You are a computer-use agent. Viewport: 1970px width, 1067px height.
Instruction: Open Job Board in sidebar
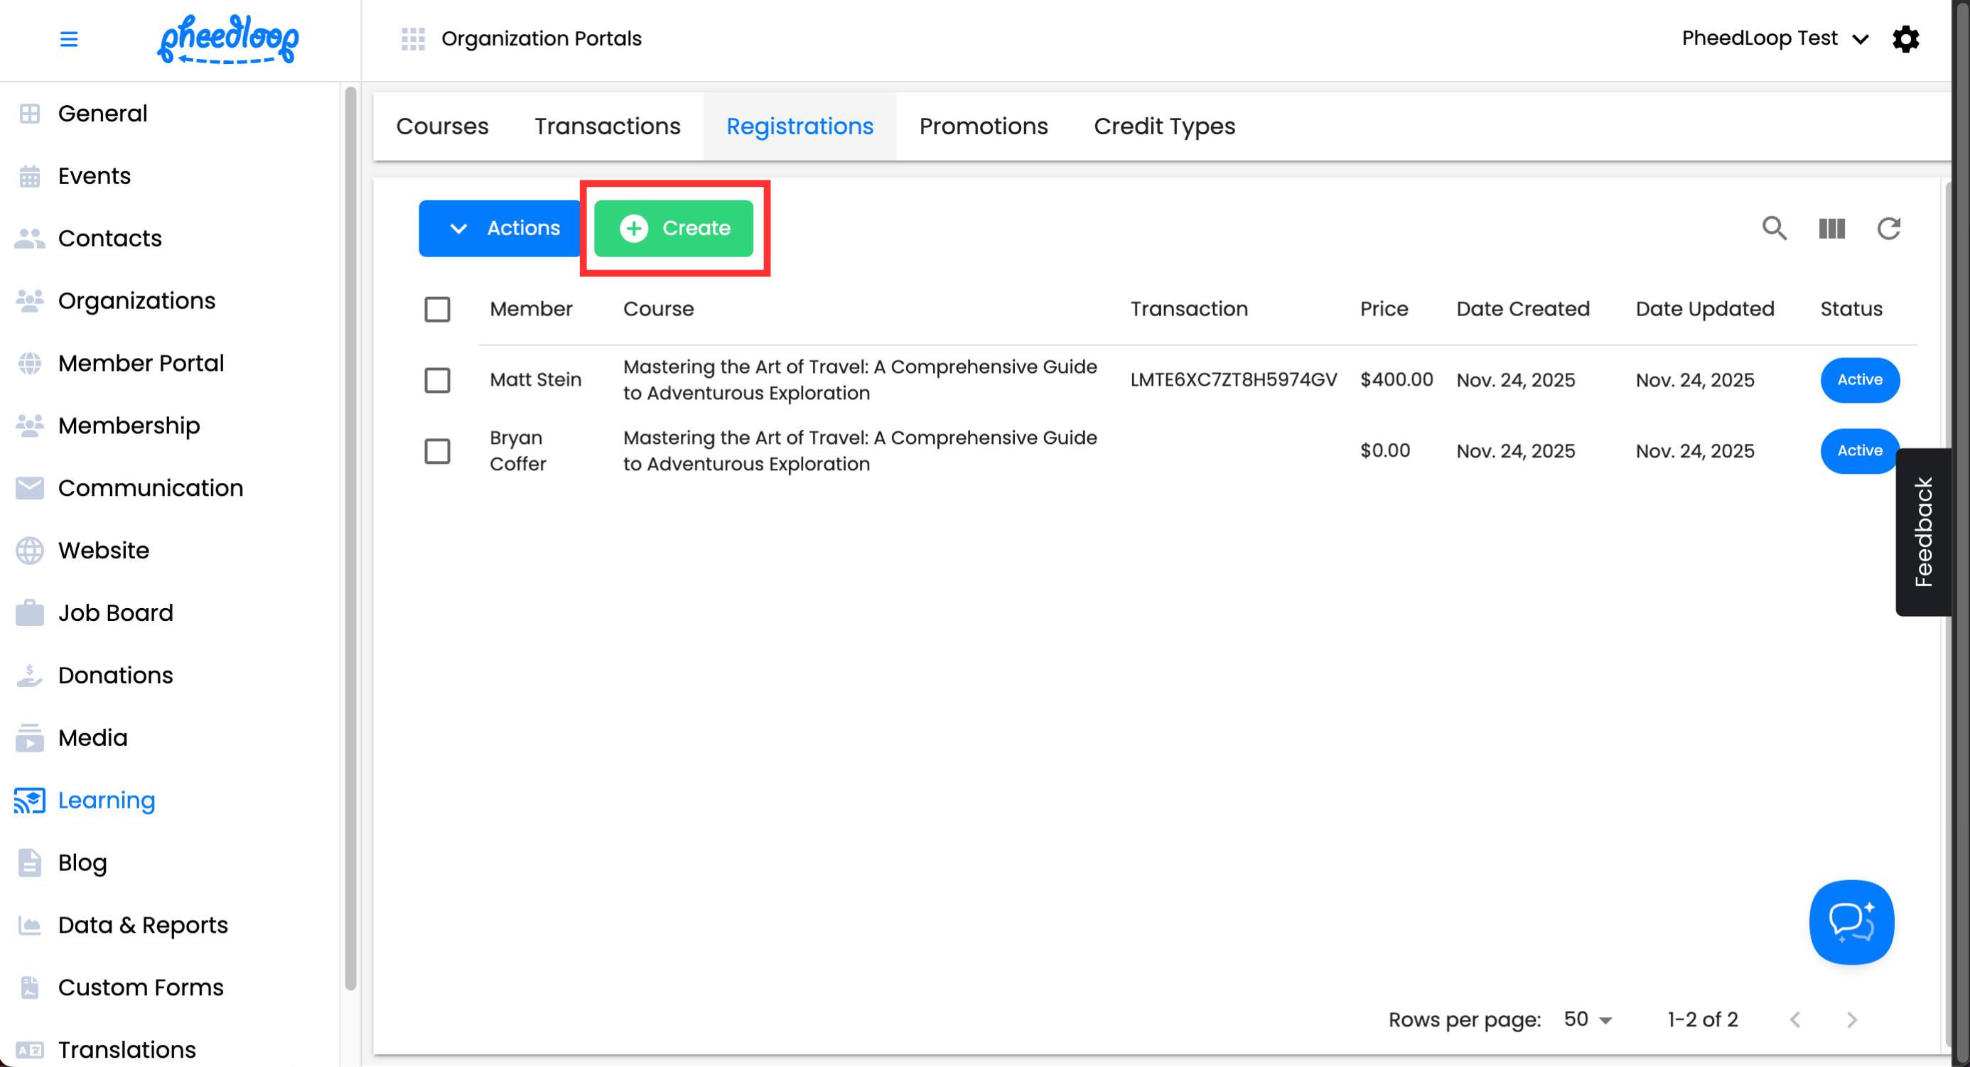(x=115, y=613)
